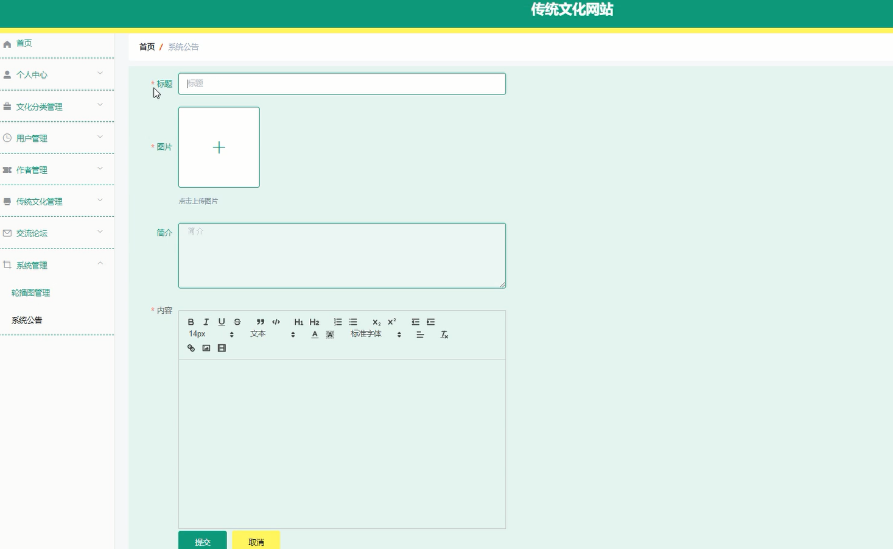Cancel the form with 取消 button
The image size is (893, 549).
256,540
